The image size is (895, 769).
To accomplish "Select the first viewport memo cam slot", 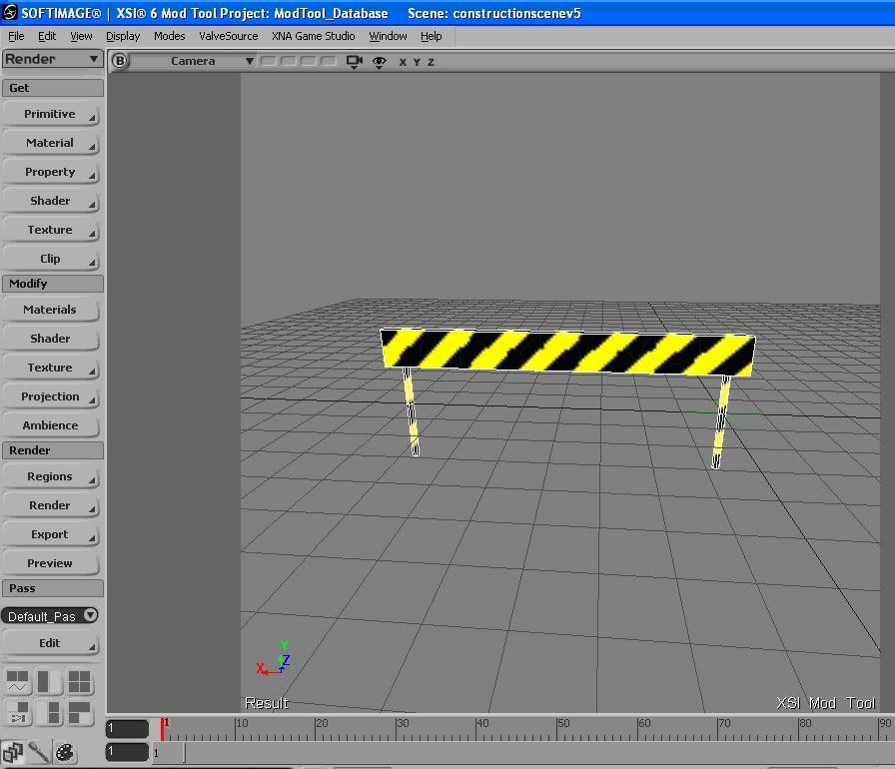I will 269,61.
